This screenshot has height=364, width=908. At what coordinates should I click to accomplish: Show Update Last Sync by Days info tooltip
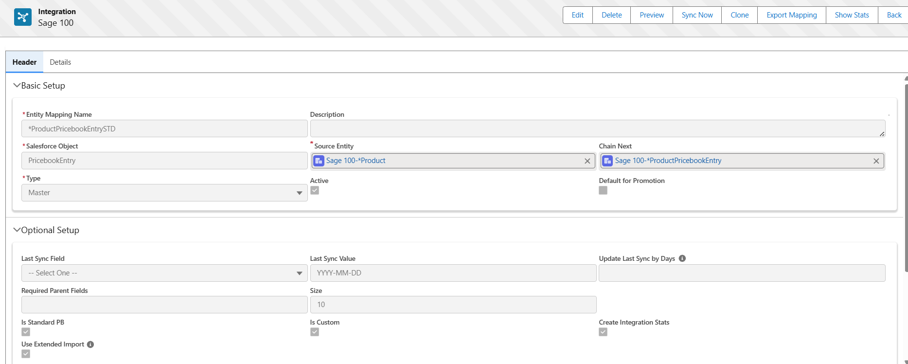point(682,258)
